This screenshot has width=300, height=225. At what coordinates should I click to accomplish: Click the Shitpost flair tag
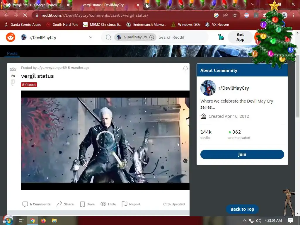pyautogui.click(x=29, y=85)
